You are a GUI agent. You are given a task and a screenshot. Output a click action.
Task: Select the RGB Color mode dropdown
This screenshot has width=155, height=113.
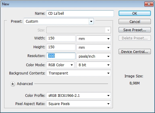(60, 65)
